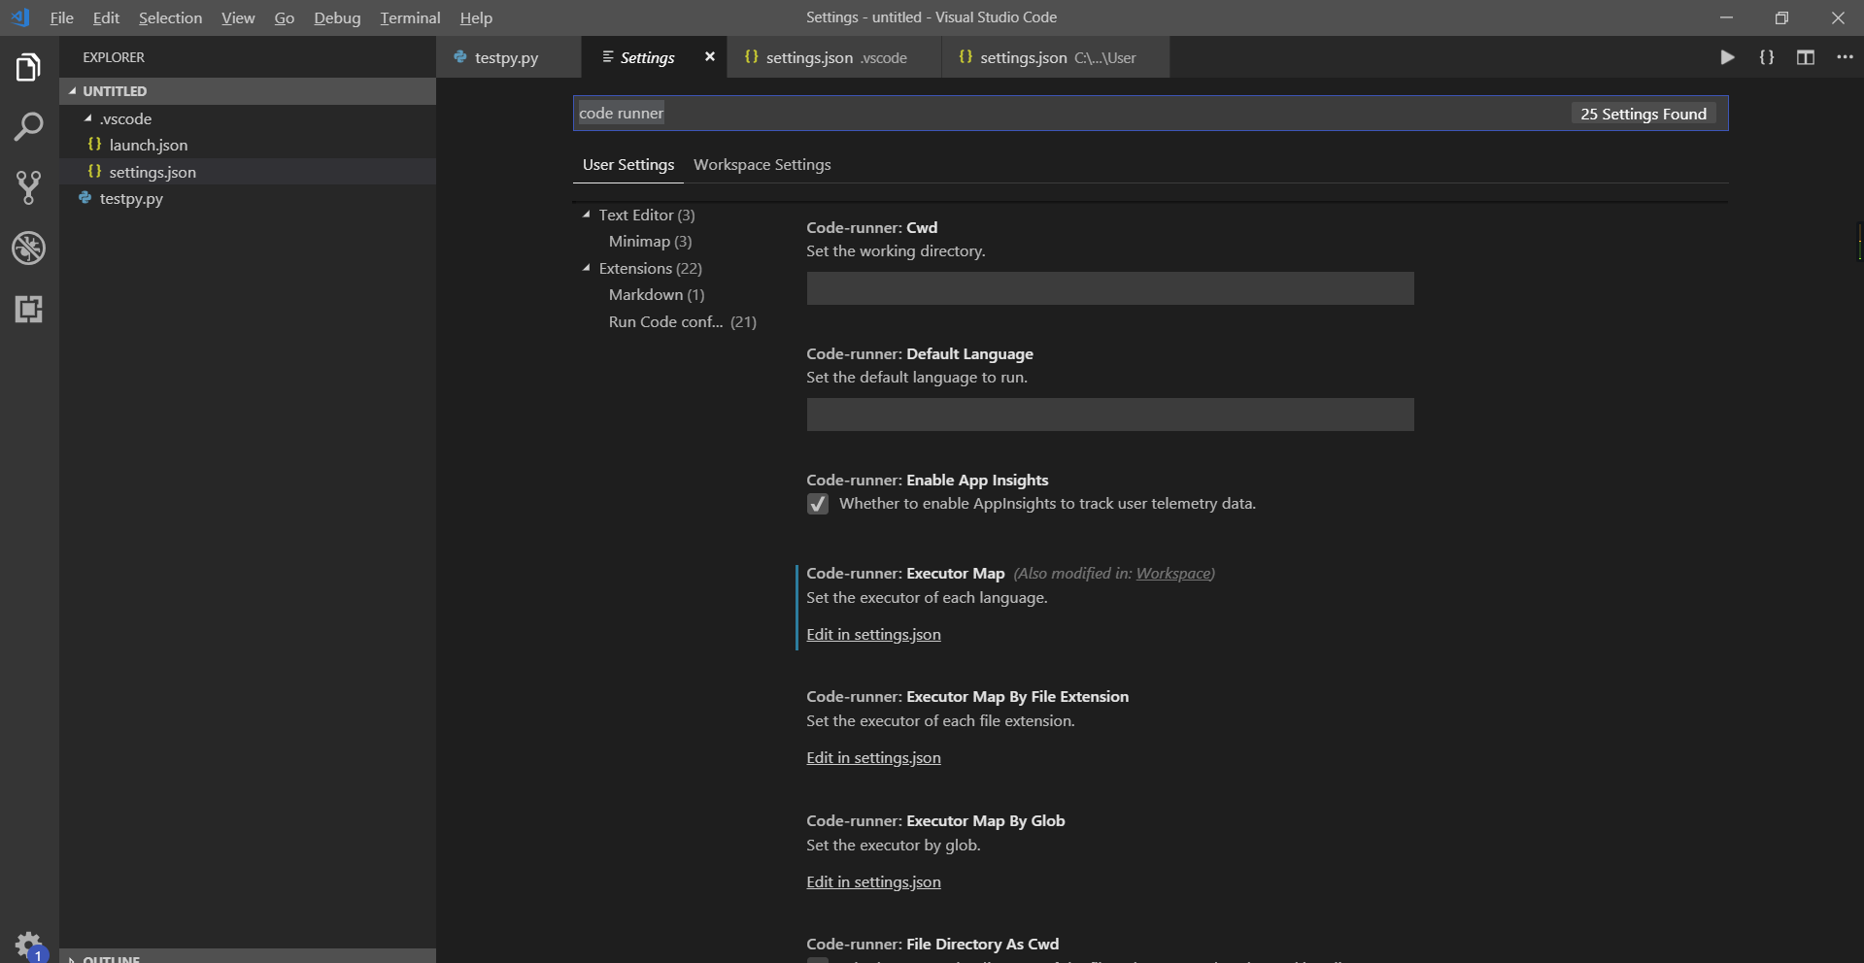Select Run Code conf... (21) in tree
The width and height of the screenshot is (1864, 963).
click(683, 321)
